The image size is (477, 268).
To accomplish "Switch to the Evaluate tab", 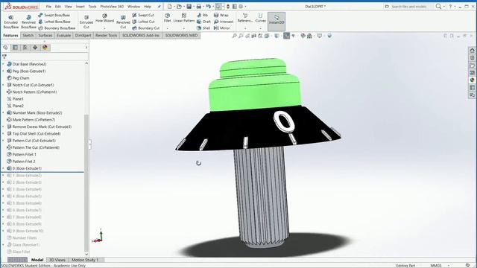I will pyautogui.click(x=63, y=36).
